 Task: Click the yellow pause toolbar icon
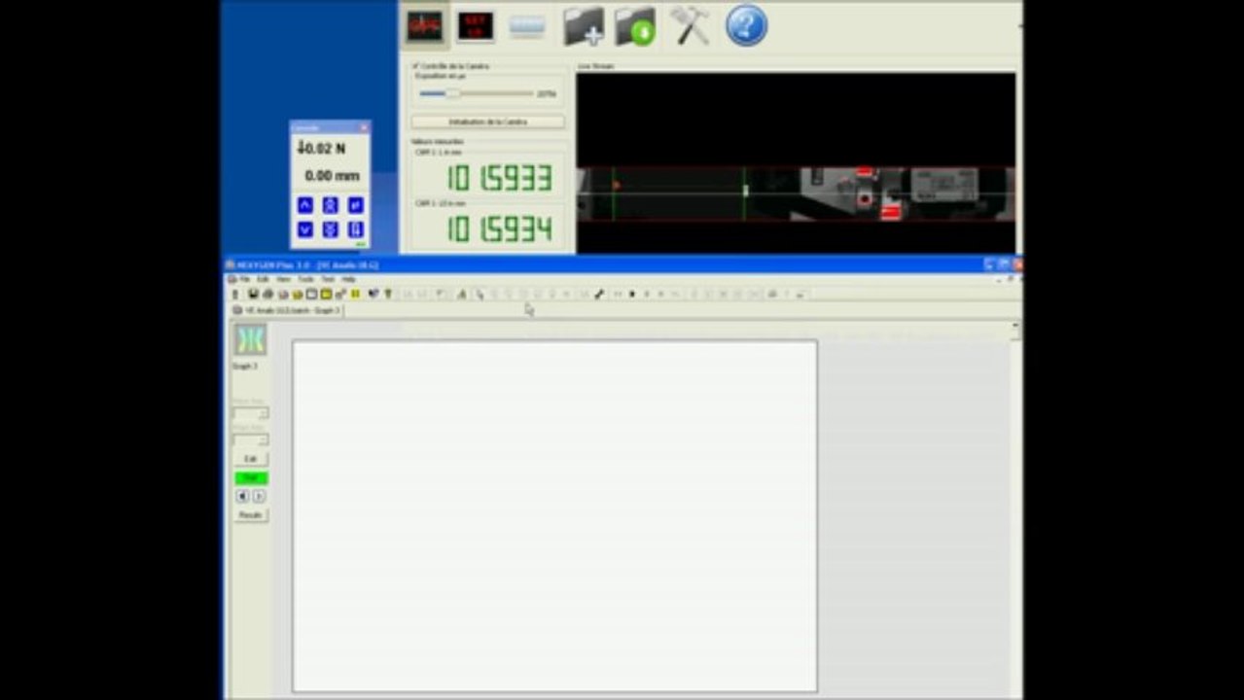pyautogui.click(x=355, y=294)
